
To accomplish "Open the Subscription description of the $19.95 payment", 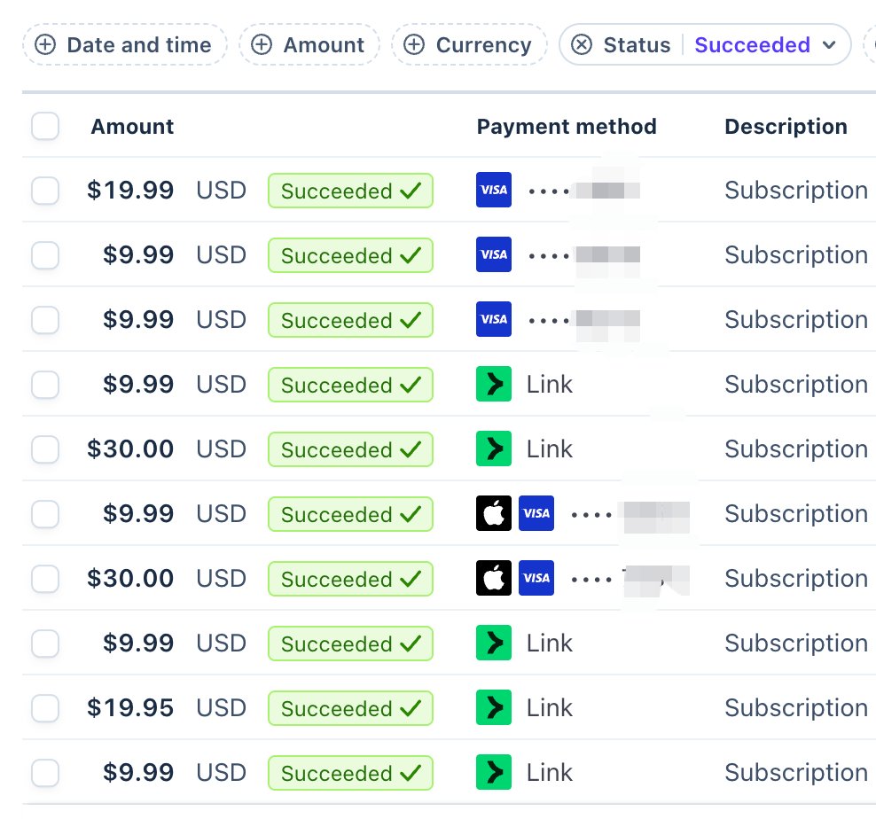I will [x=796, y=708].
